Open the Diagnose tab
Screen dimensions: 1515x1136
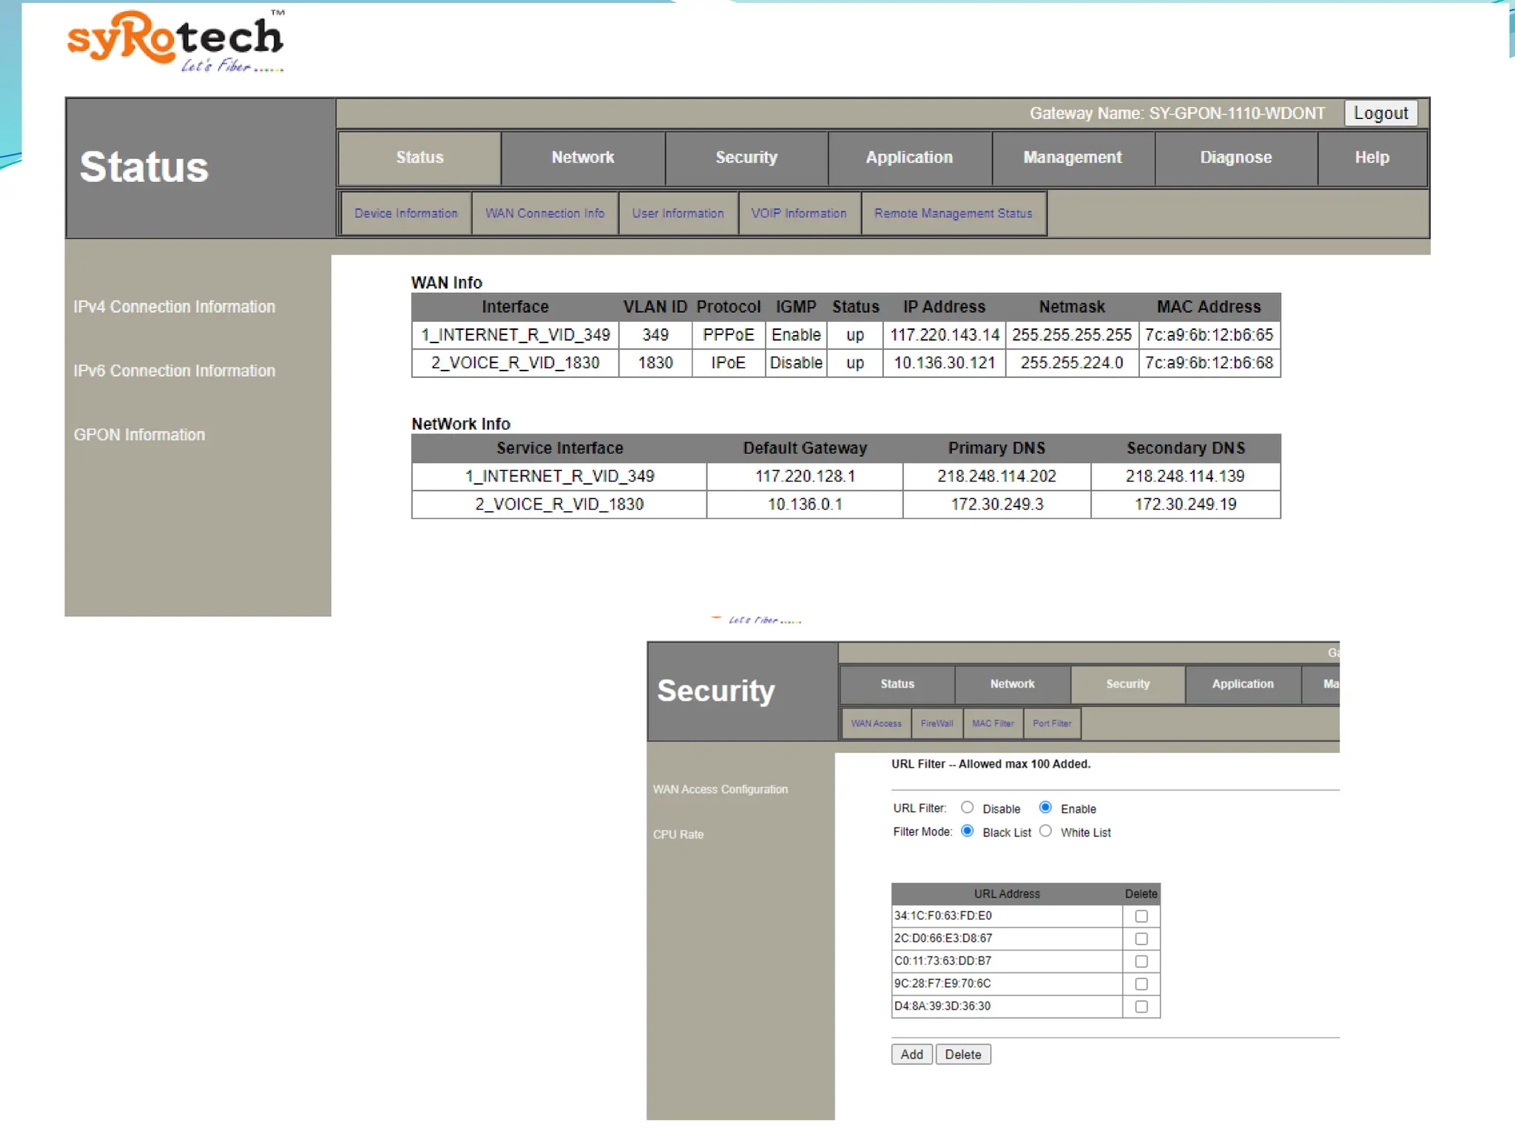[x=1235, y=158]
